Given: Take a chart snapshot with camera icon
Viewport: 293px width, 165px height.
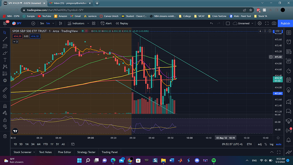Looking at the screenshot, I should pos(274,23).
